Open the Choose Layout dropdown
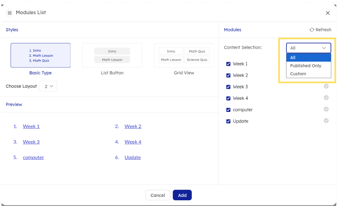The image size is (339, 206). pyautogui.click(x=48, y=86)
